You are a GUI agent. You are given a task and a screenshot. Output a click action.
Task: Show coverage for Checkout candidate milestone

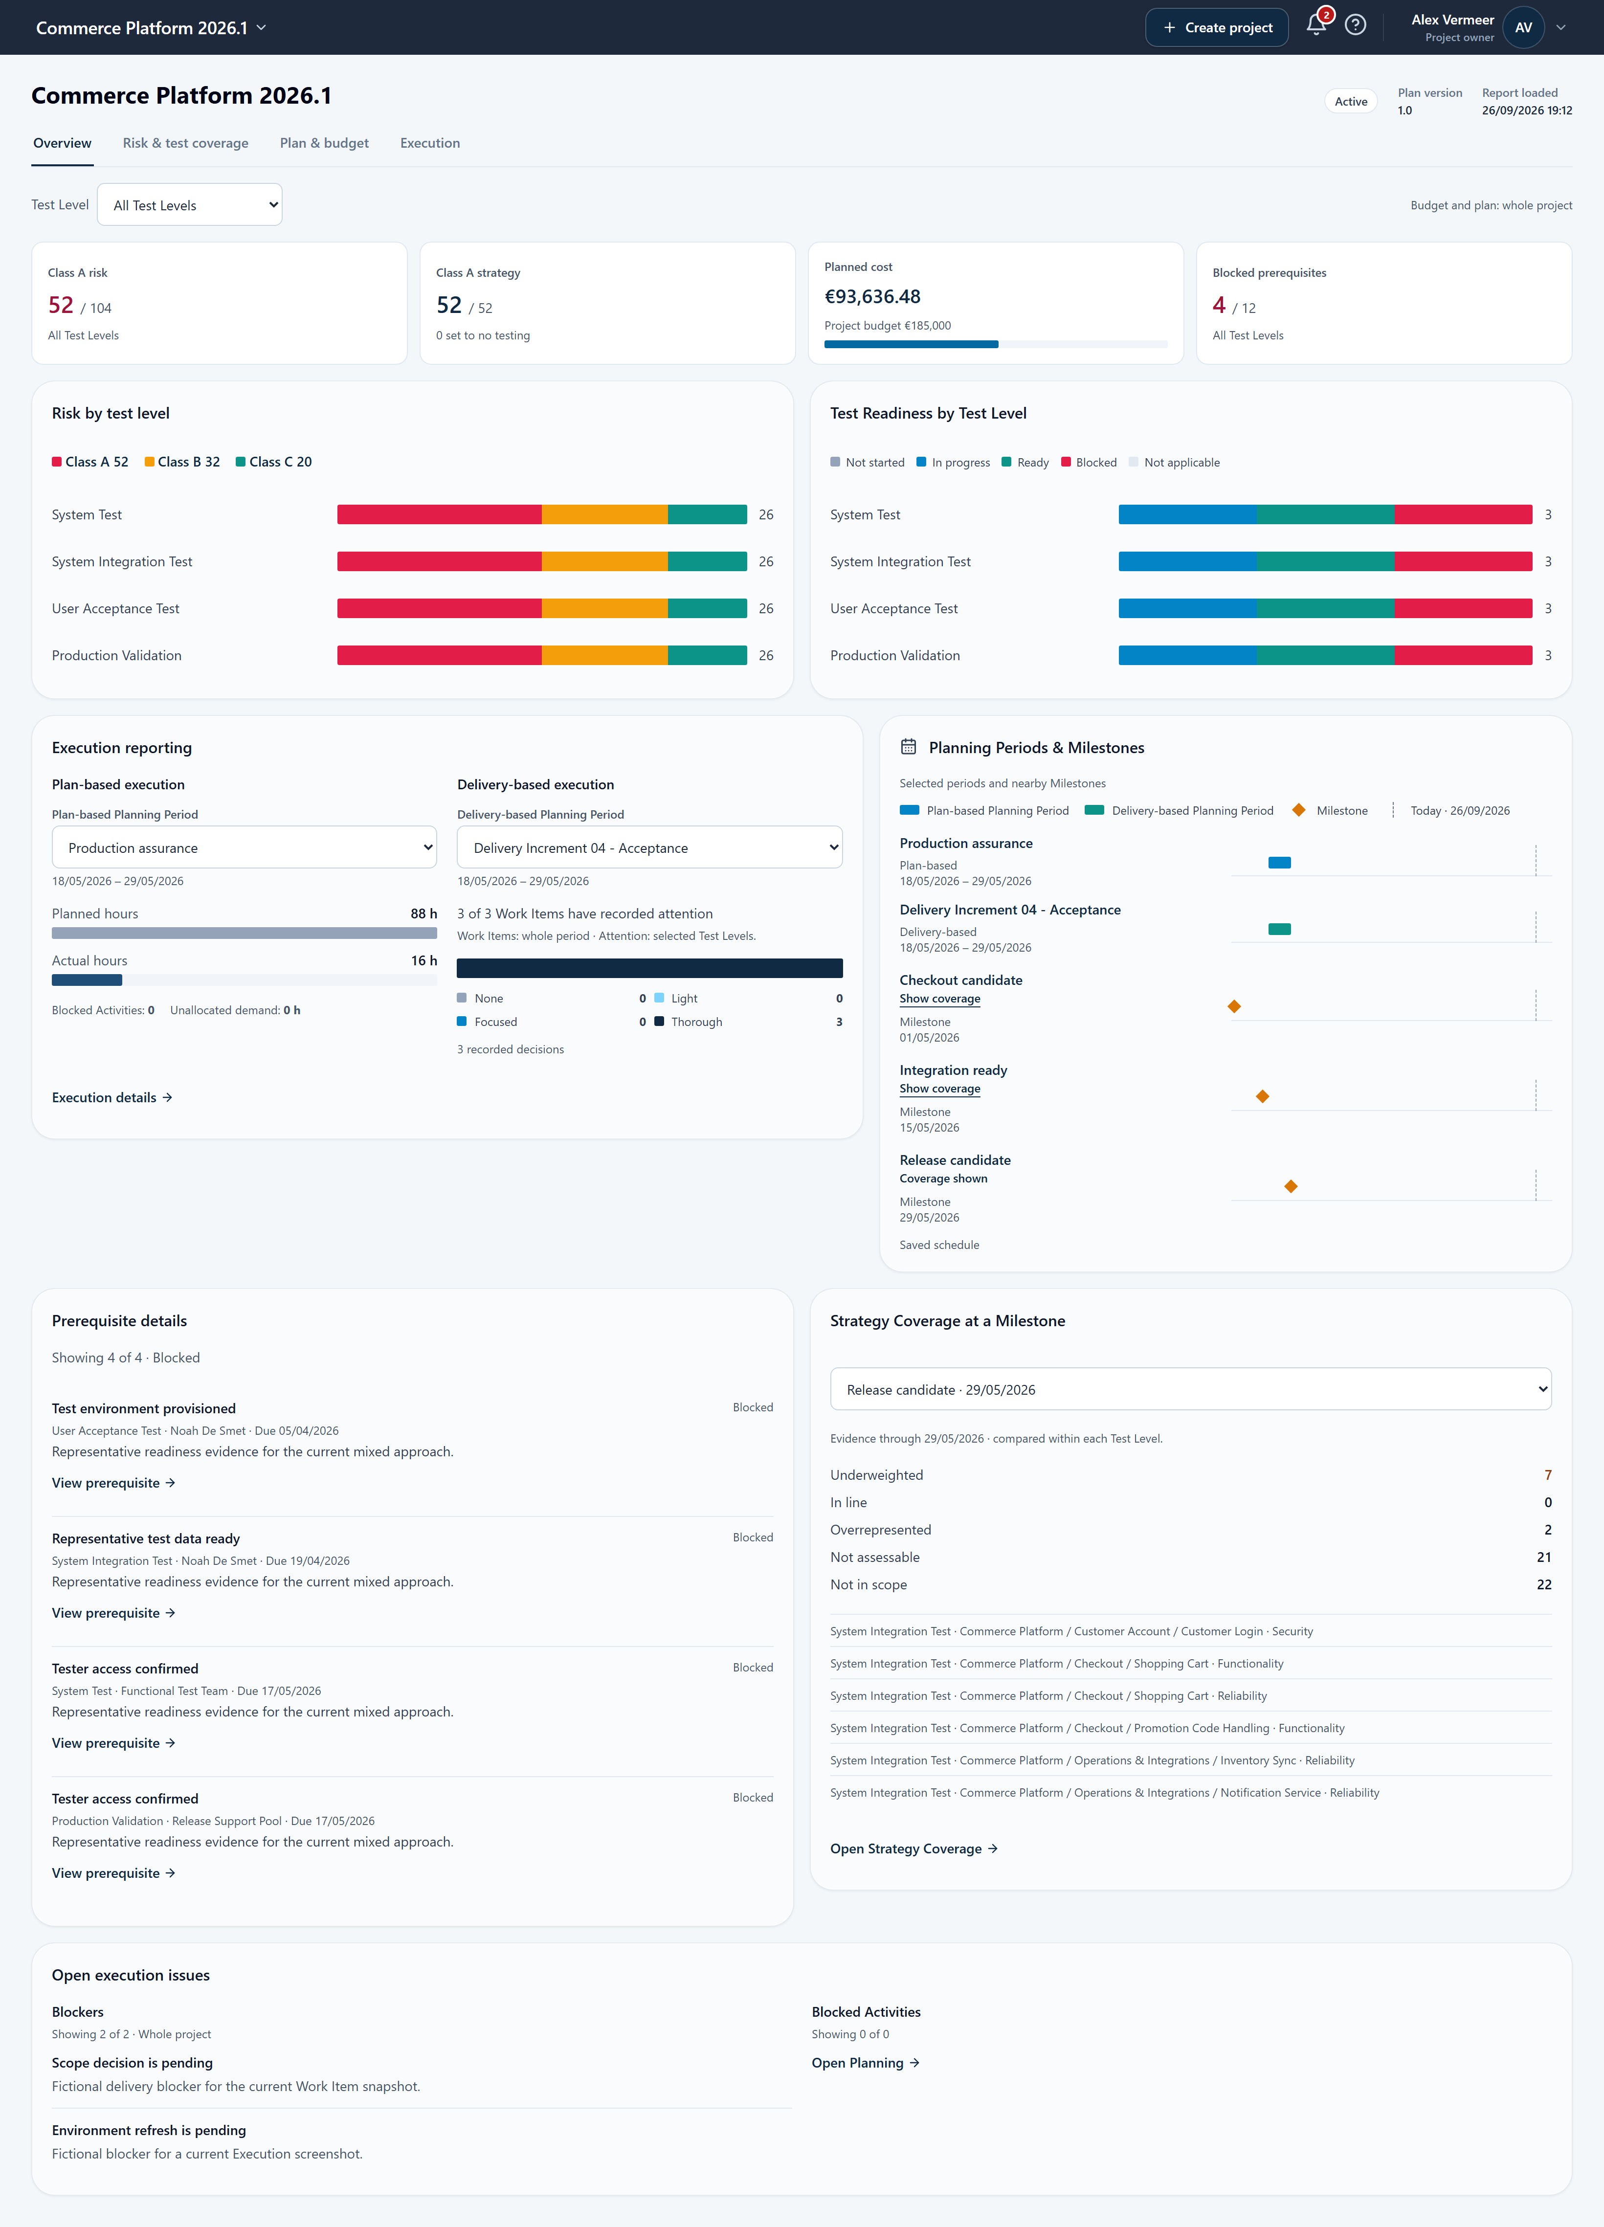tap(939, 999)
